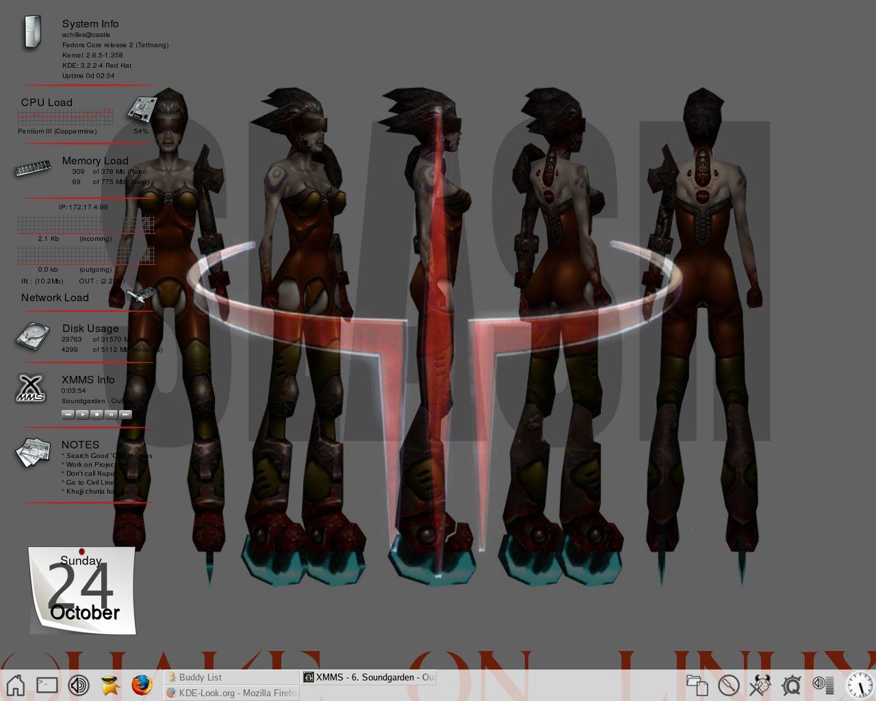876x701 pixels.
Task: Open the Home folder panel icon
Action: click(15, 685)
